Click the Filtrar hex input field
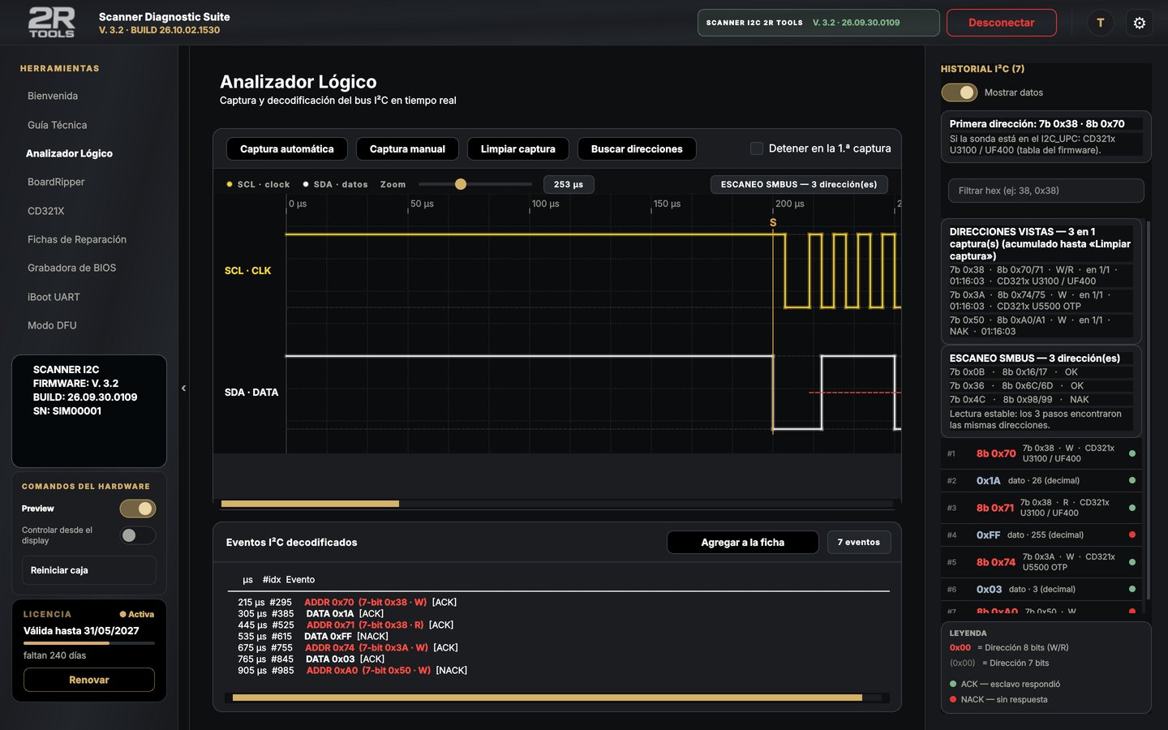Viewport: 1168px width, 730px height. click(1046, 191)
